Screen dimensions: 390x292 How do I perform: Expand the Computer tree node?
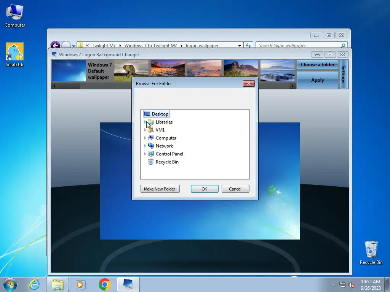[145, 138]
